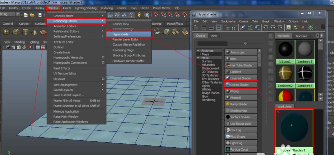Collapse the Favorites tree section

click(198, 51)
